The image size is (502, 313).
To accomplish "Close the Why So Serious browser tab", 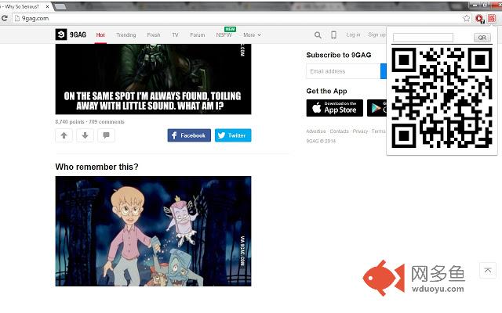I will [x=47, y=6].
